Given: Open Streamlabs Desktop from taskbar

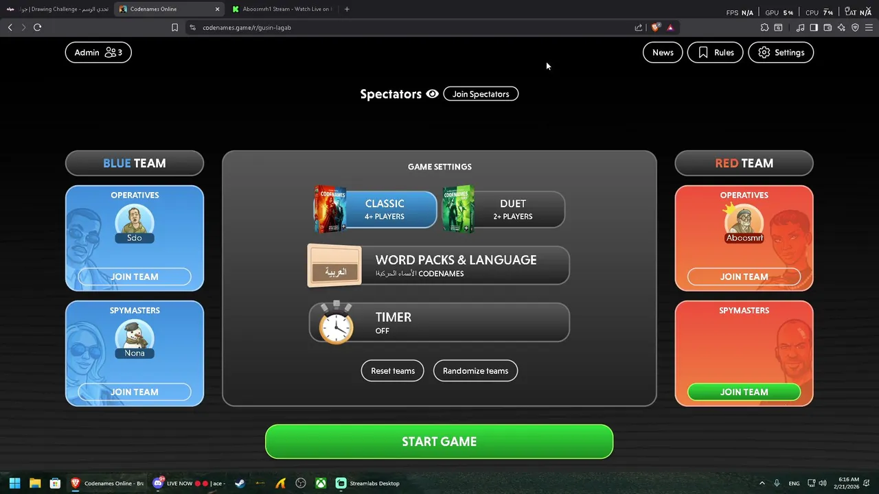Looking at the screenshot, I should [x=368, y=483].
